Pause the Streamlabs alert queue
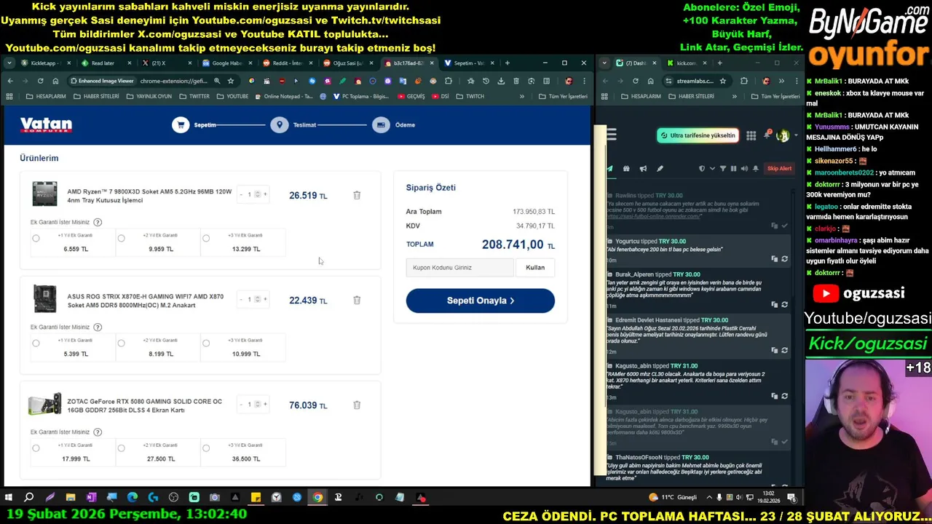 point(733,168)
